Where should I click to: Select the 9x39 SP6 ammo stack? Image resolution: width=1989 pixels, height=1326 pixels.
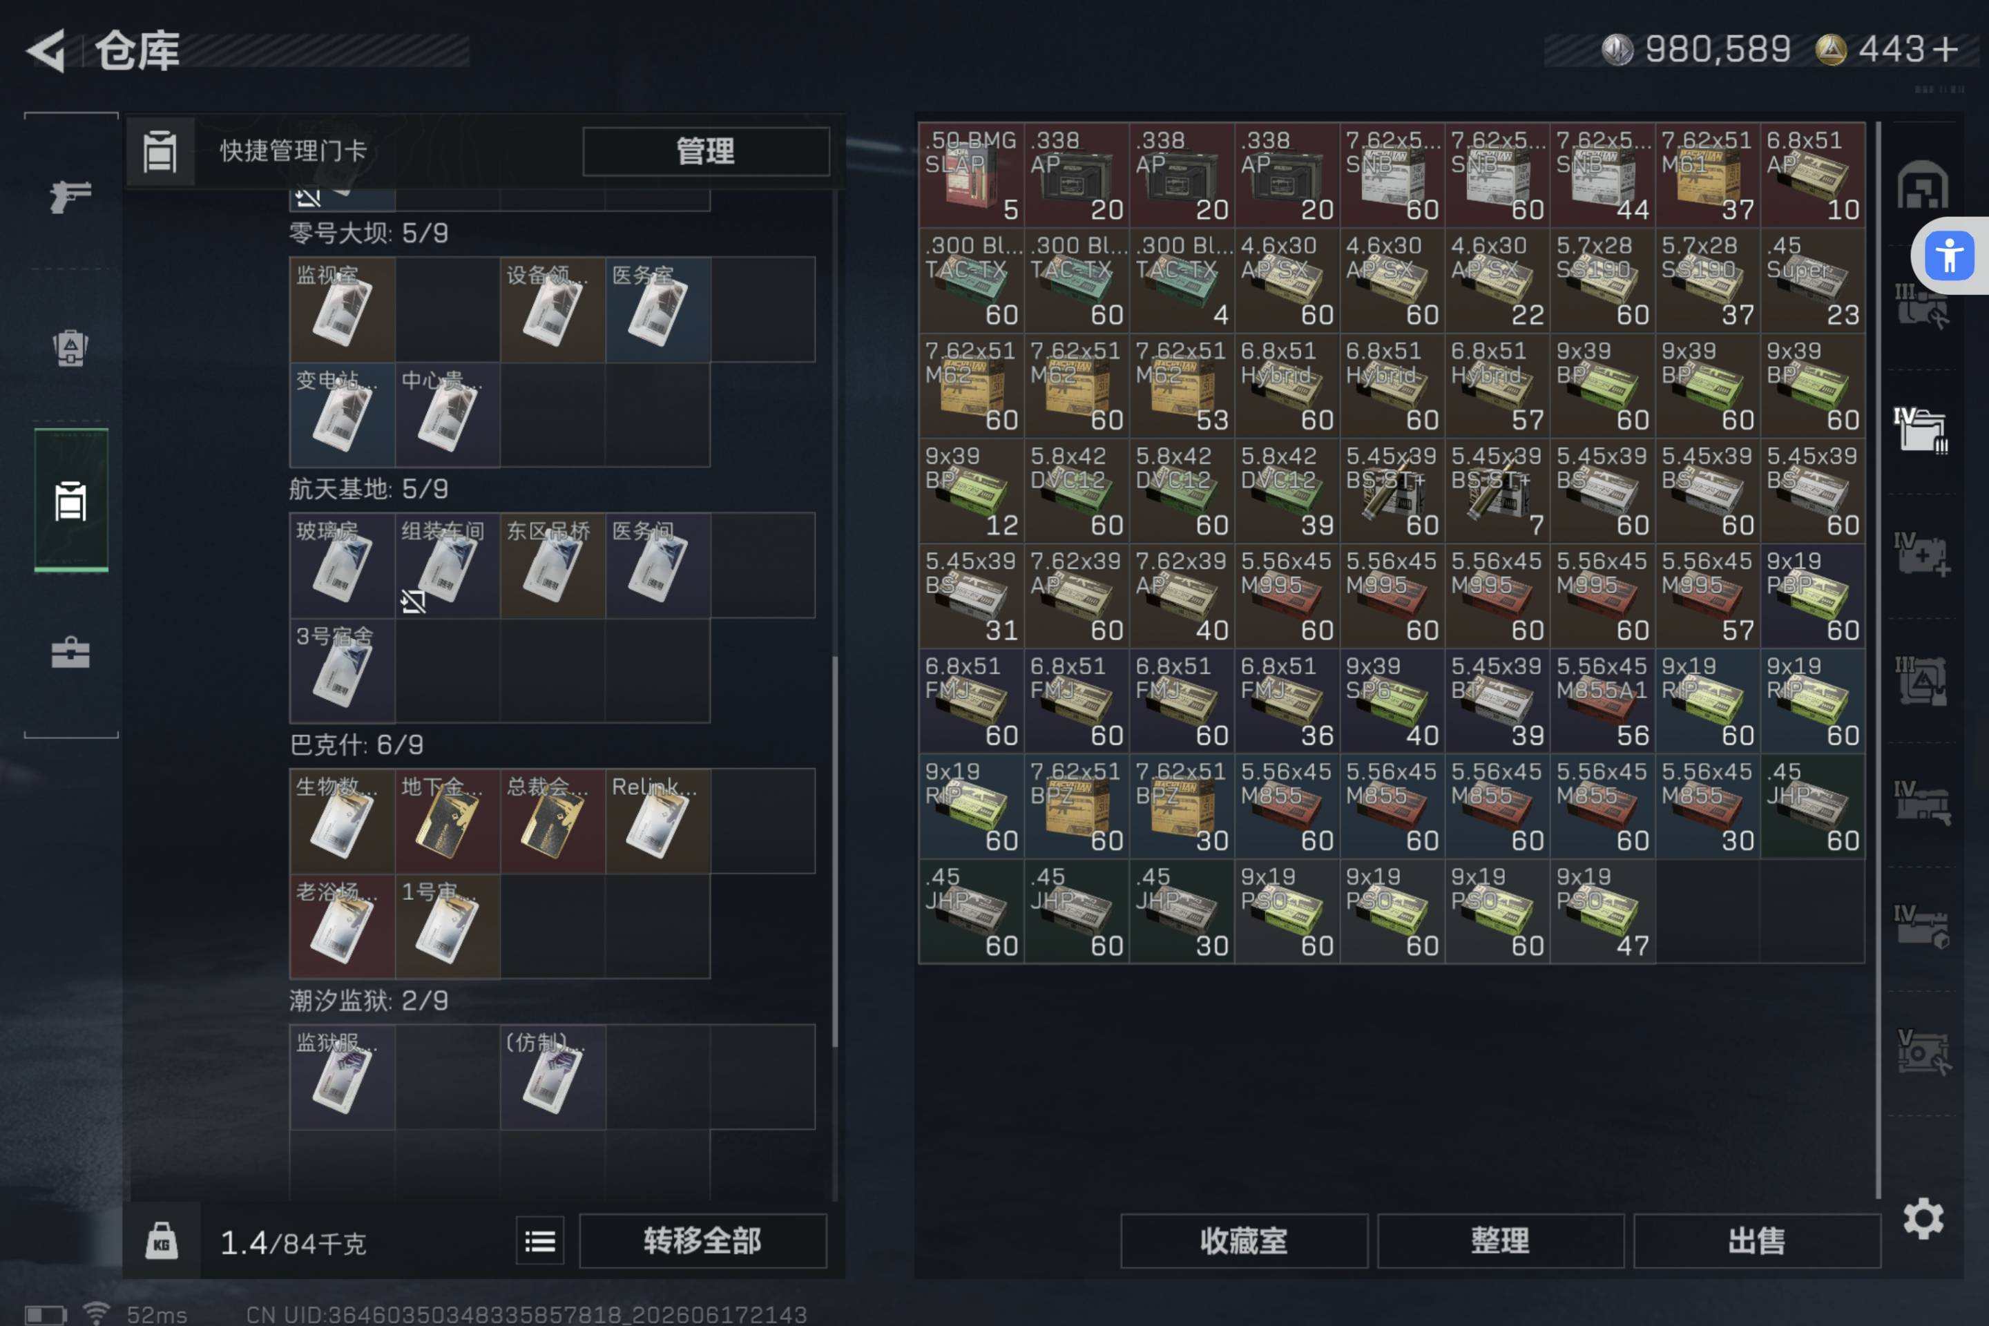pos(1392,701)
